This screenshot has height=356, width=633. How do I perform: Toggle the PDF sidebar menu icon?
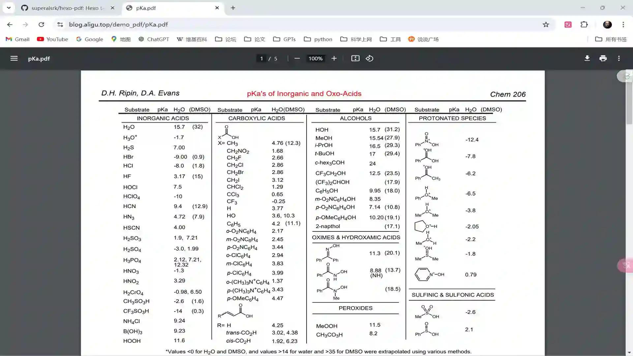[14, 58]
